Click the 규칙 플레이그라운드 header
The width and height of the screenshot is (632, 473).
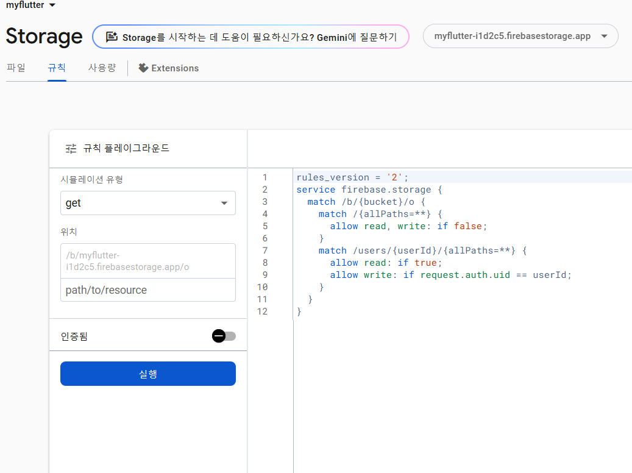[x=126, y=148]
